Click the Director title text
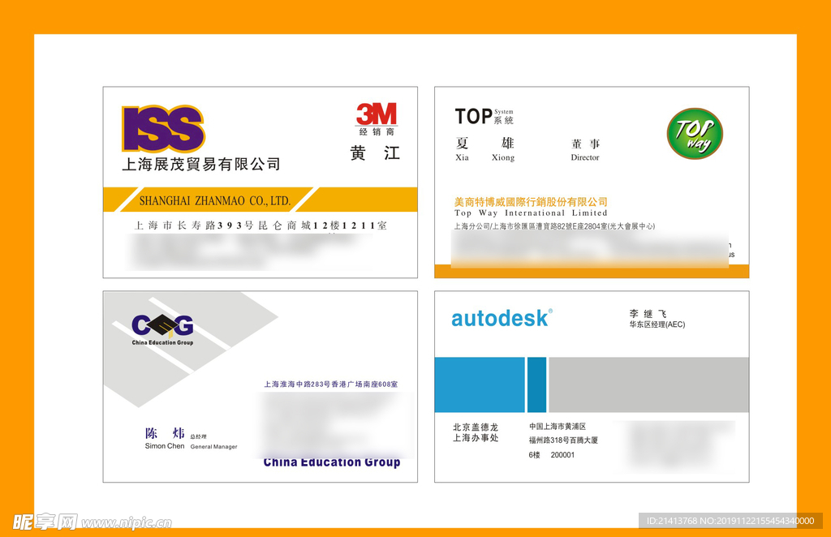Viewport: 831px width, 537px height. [585, 157]
